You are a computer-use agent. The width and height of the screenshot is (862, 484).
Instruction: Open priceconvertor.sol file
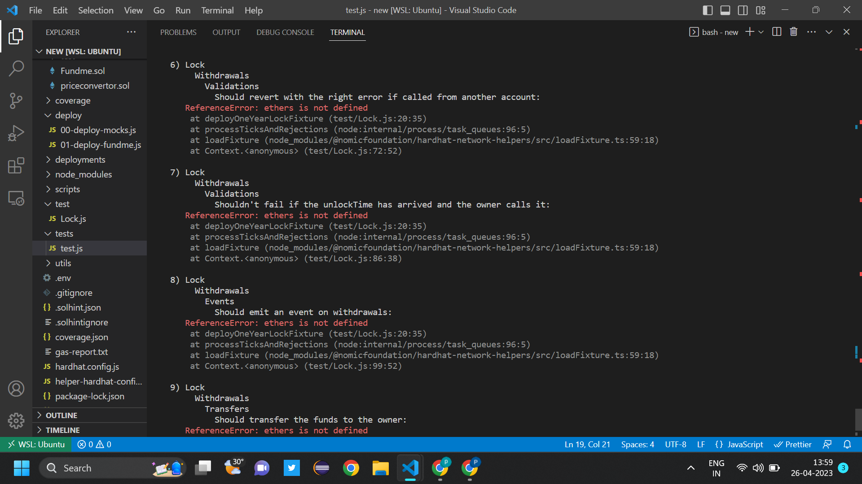(95, 86)
